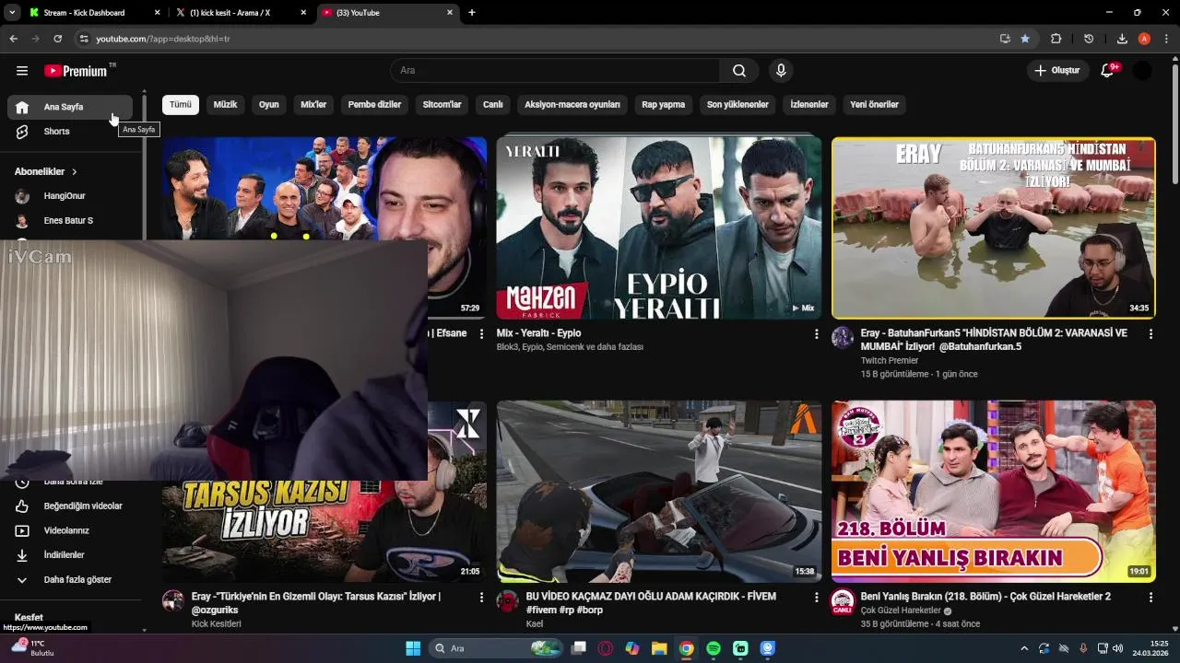This screenshot has height=663, width=1180.
Task: Focus the YouTube search box
Action: 555,71
